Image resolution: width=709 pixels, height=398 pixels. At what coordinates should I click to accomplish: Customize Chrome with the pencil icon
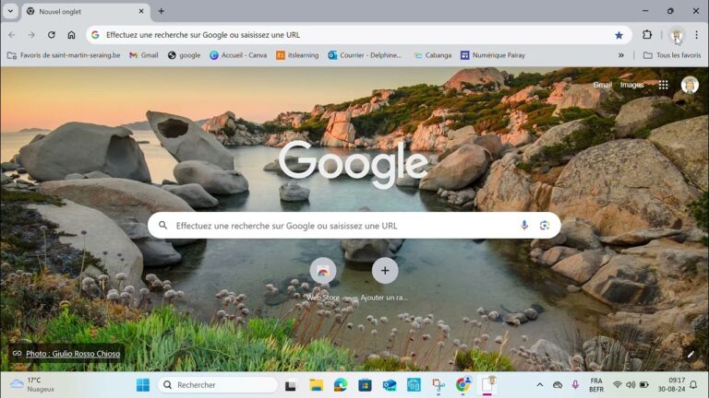point(691,354)
